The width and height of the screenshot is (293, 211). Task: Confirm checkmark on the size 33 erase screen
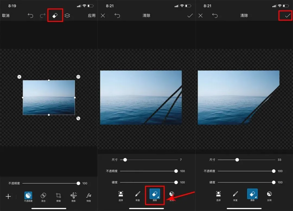[288, 16]
